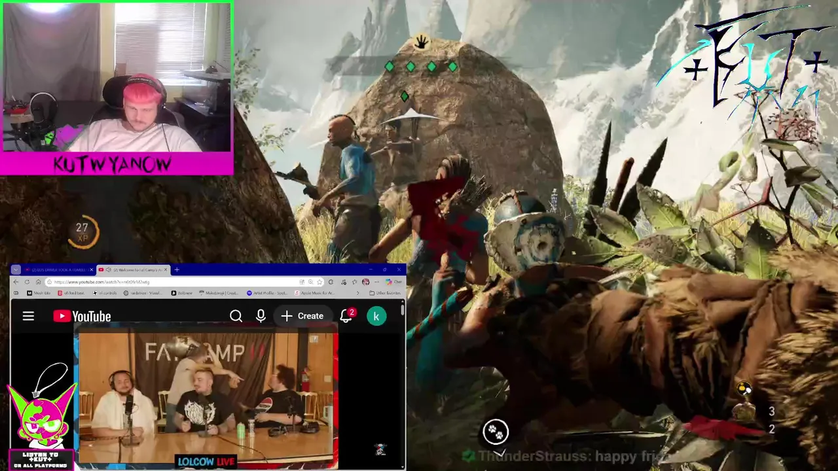Go to browser Home page

pos(38,282)
